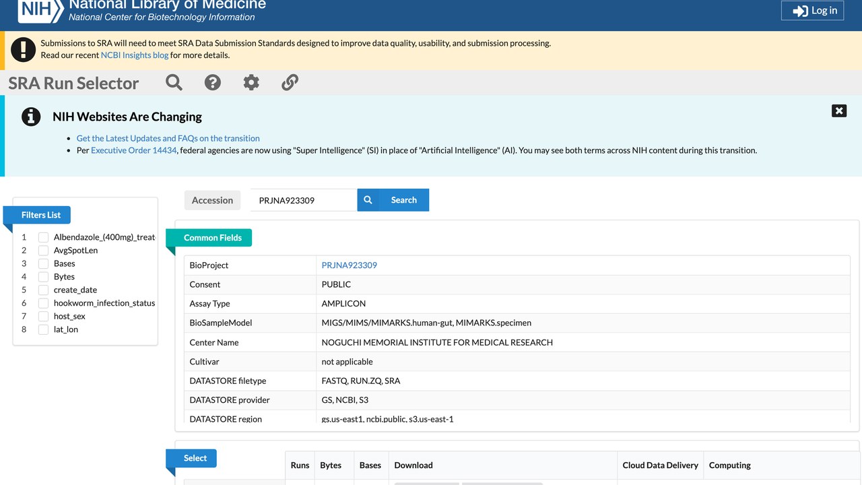862x485 pixels.
Task: Click the FASTQ, RUN.ZQ, SRA filetype value
Action: [361, 381]
